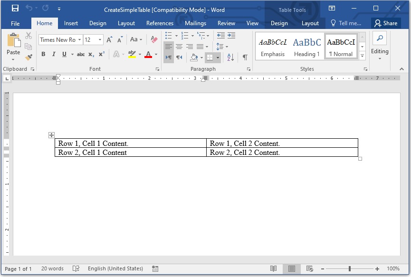The image size is (411, 277).
Task: Click the Copy icon in Clipboard group
Action: 28,47
